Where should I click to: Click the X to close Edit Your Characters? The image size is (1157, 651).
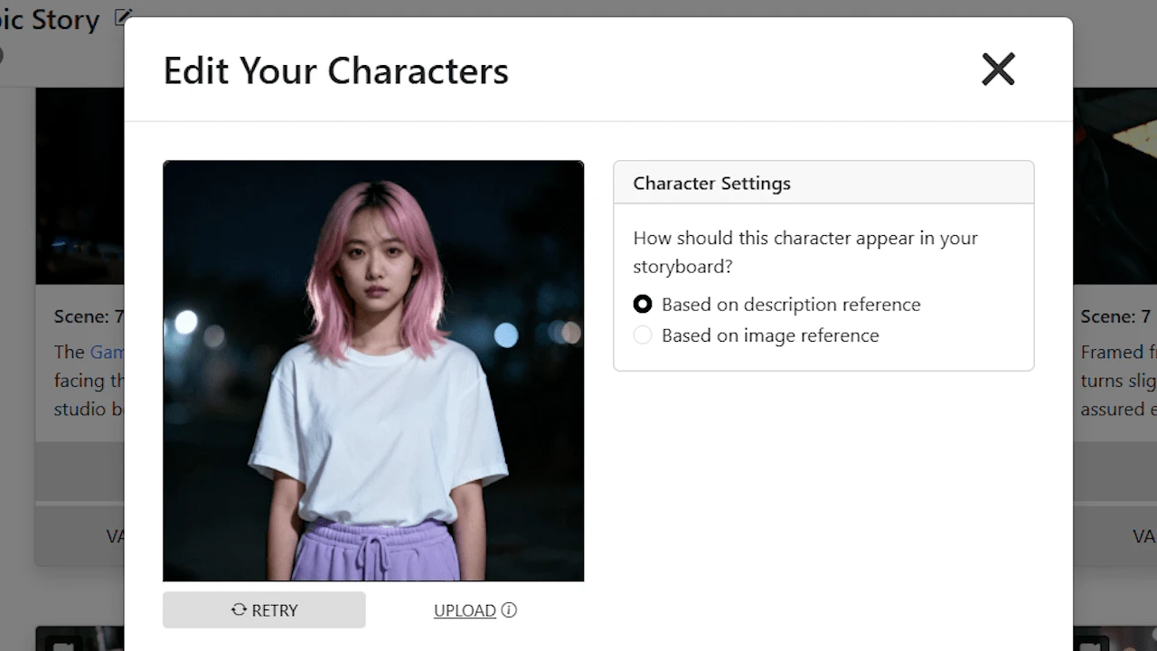(x=997, y=69)
